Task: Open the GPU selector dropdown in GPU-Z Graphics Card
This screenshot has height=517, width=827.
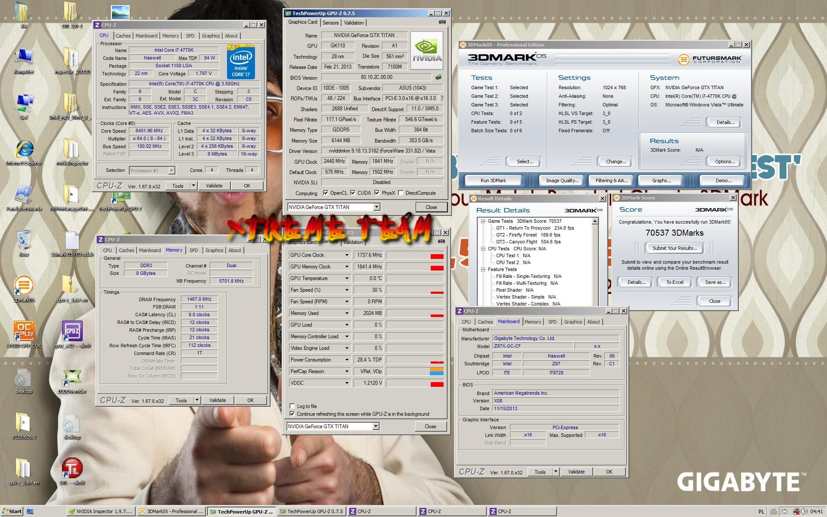Action: [x=376, y=207]
